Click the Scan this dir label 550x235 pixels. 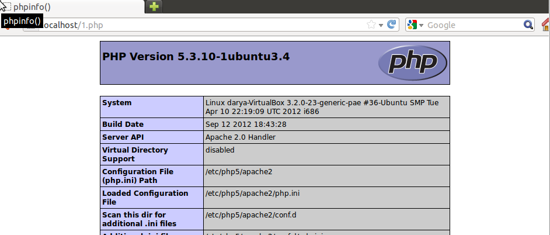(x=140, y=219)
